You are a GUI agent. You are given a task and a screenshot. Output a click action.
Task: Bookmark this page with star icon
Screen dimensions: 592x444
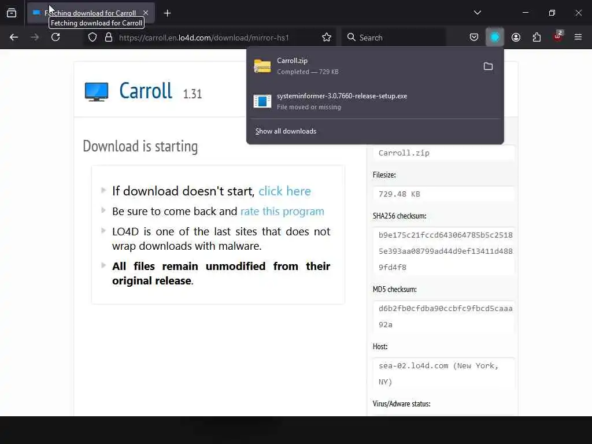(x=327, y=38)
